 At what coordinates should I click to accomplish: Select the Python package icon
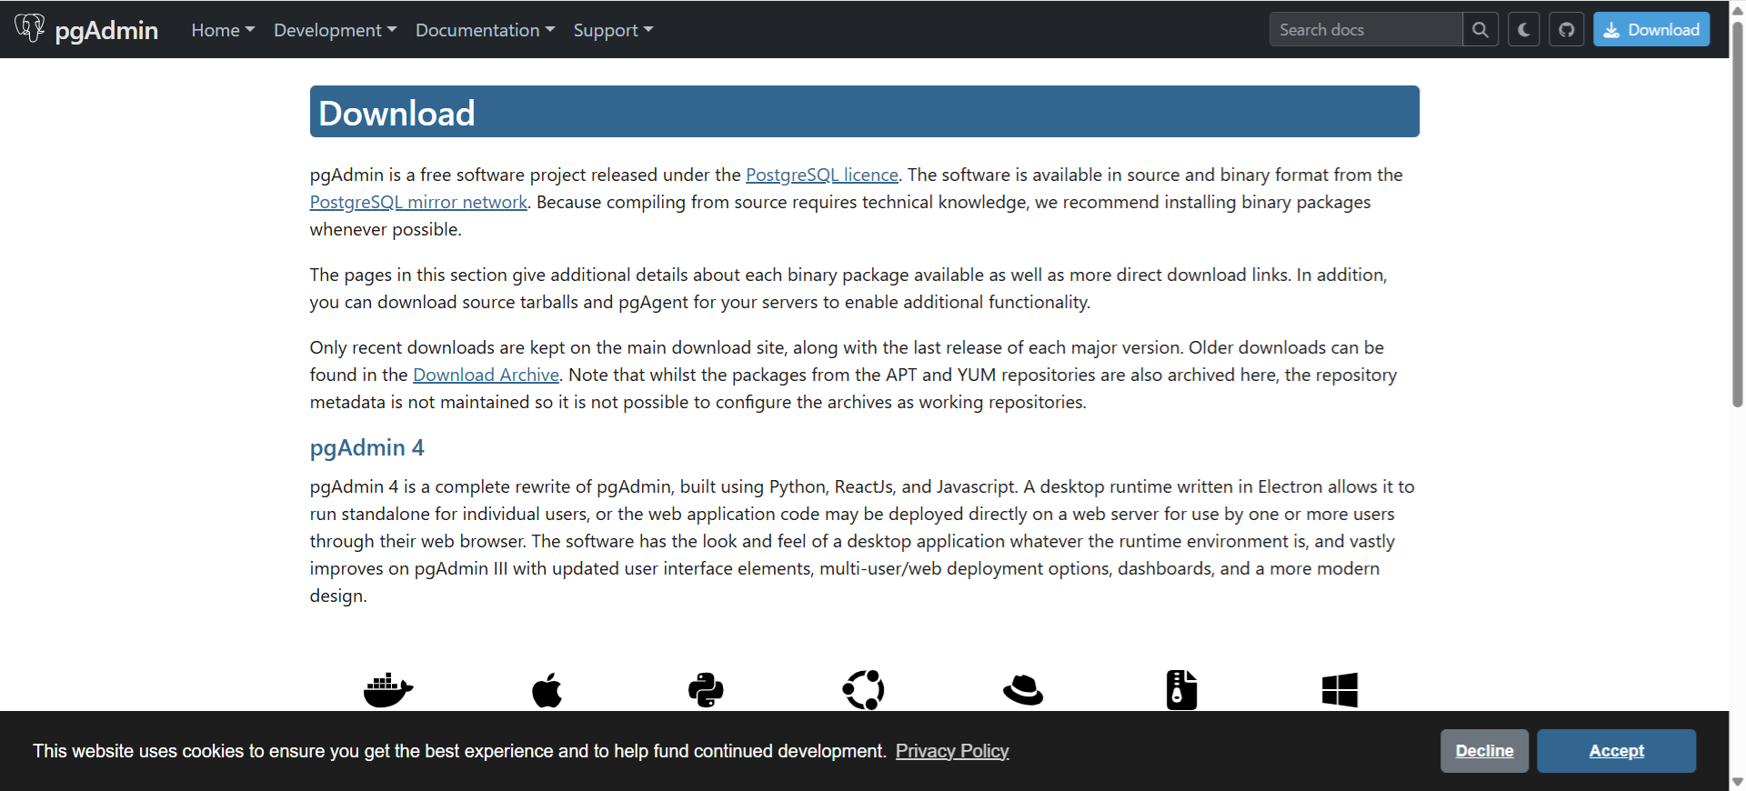(706, 690)
